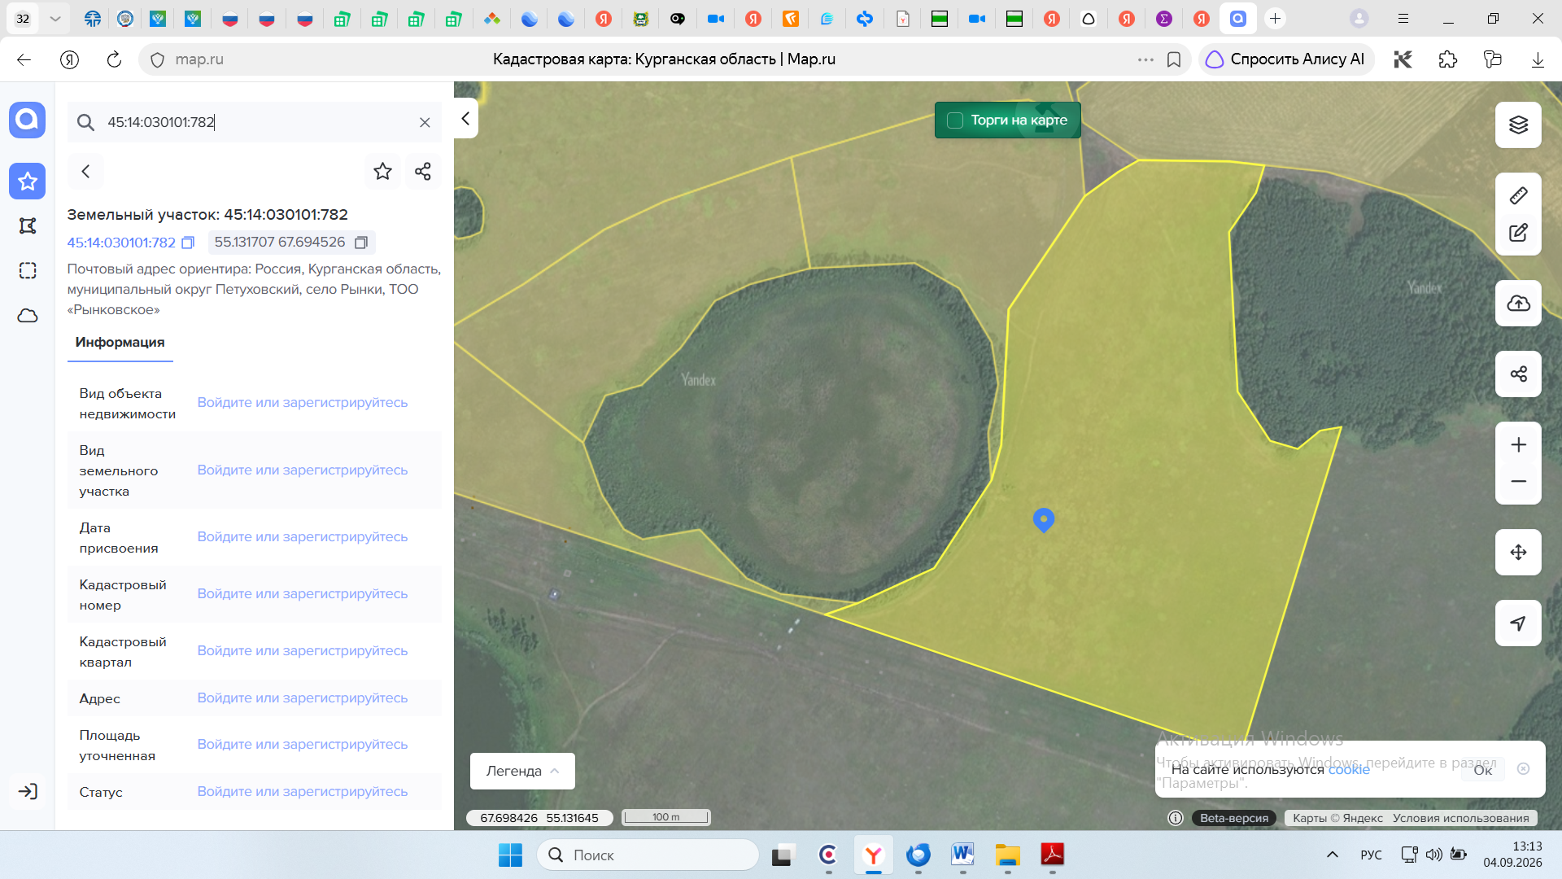Viewport: 1562px width, 879px height.
Task: Click Спросить Алису AI button
Action: click(1285, 59)
